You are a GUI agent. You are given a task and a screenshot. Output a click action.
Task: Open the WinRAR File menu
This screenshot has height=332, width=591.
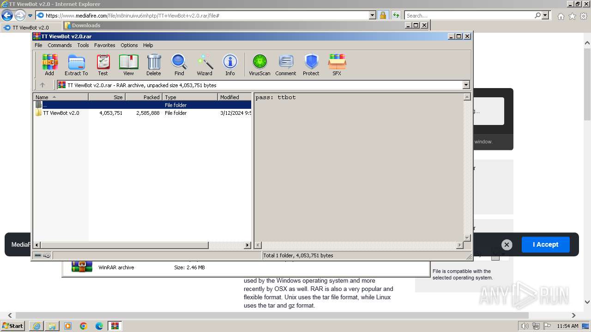[38, 45]
